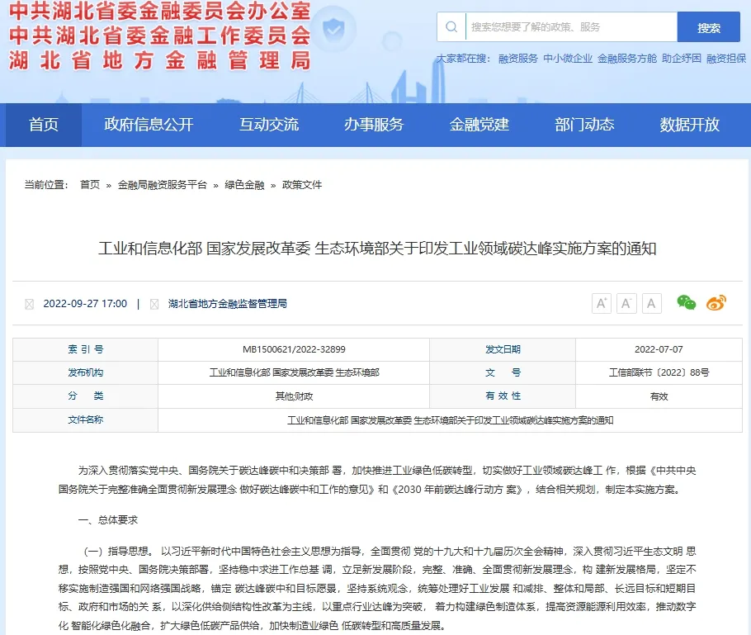Open the 金融党建 menu

tap(479, 125)
